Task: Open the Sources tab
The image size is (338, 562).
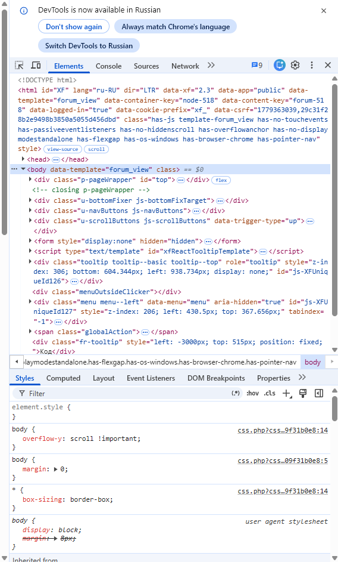Action: click(146, 66)
